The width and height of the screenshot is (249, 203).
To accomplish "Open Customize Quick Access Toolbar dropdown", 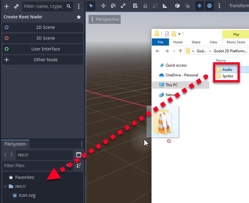I will click(x=179, y=34).
